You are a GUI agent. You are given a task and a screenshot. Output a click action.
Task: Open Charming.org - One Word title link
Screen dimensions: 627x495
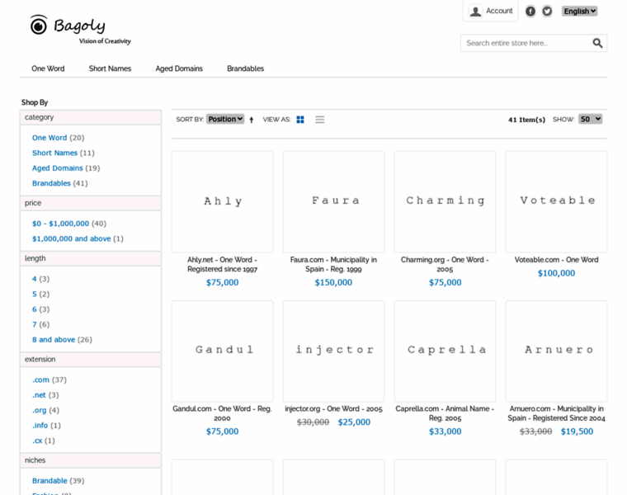point(445,264)
